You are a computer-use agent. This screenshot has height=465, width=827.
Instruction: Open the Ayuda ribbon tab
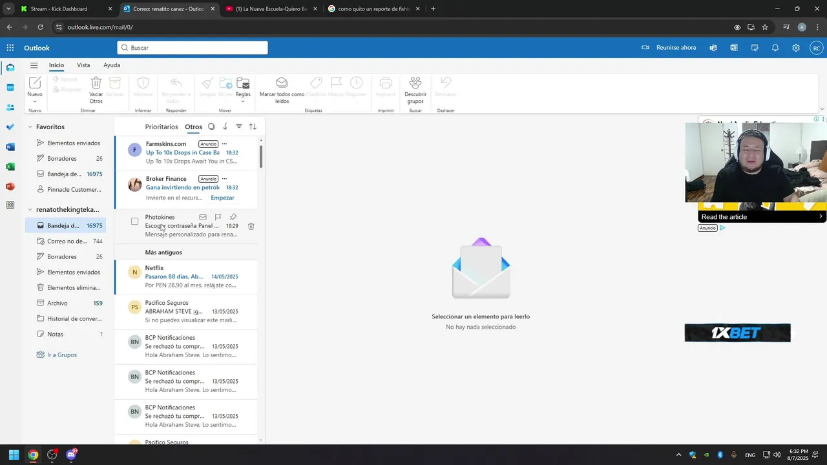[112, 65]
